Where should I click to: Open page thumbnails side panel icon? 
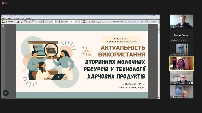click(x=3, y=26)
